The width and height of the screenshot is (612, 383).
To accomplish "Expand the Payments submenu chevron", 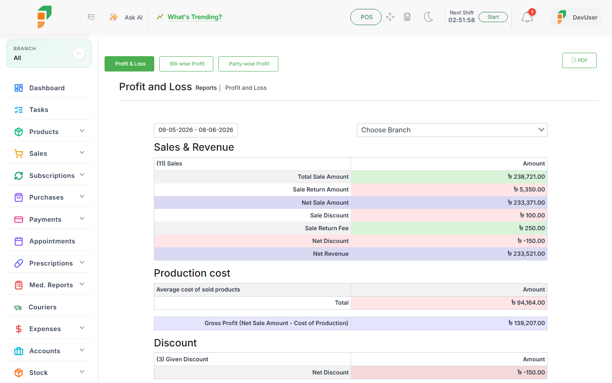I will tap(82, 219).
